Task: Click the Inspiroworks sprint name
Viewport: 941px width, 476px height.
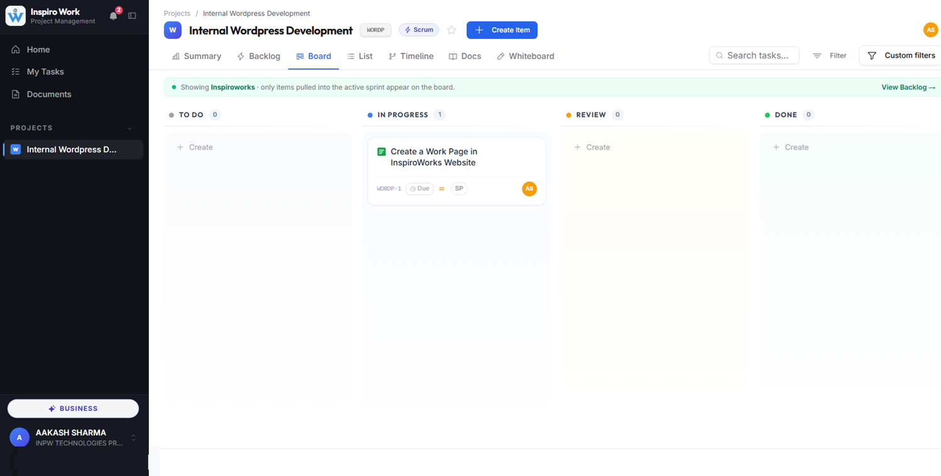Action: tap(233, 87)
